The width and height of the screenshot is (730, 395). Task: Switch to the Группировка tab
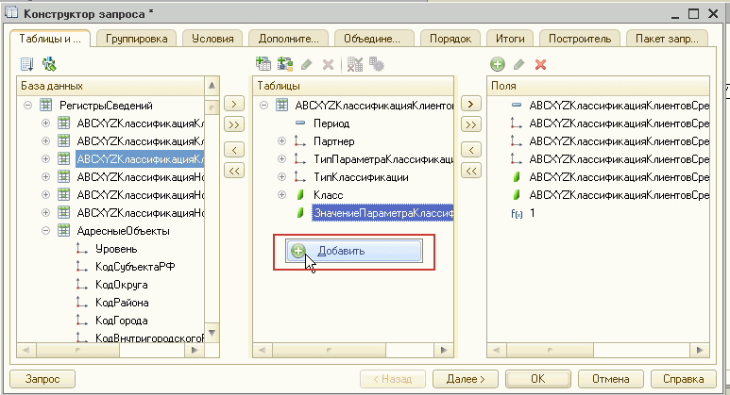point(136,39)
